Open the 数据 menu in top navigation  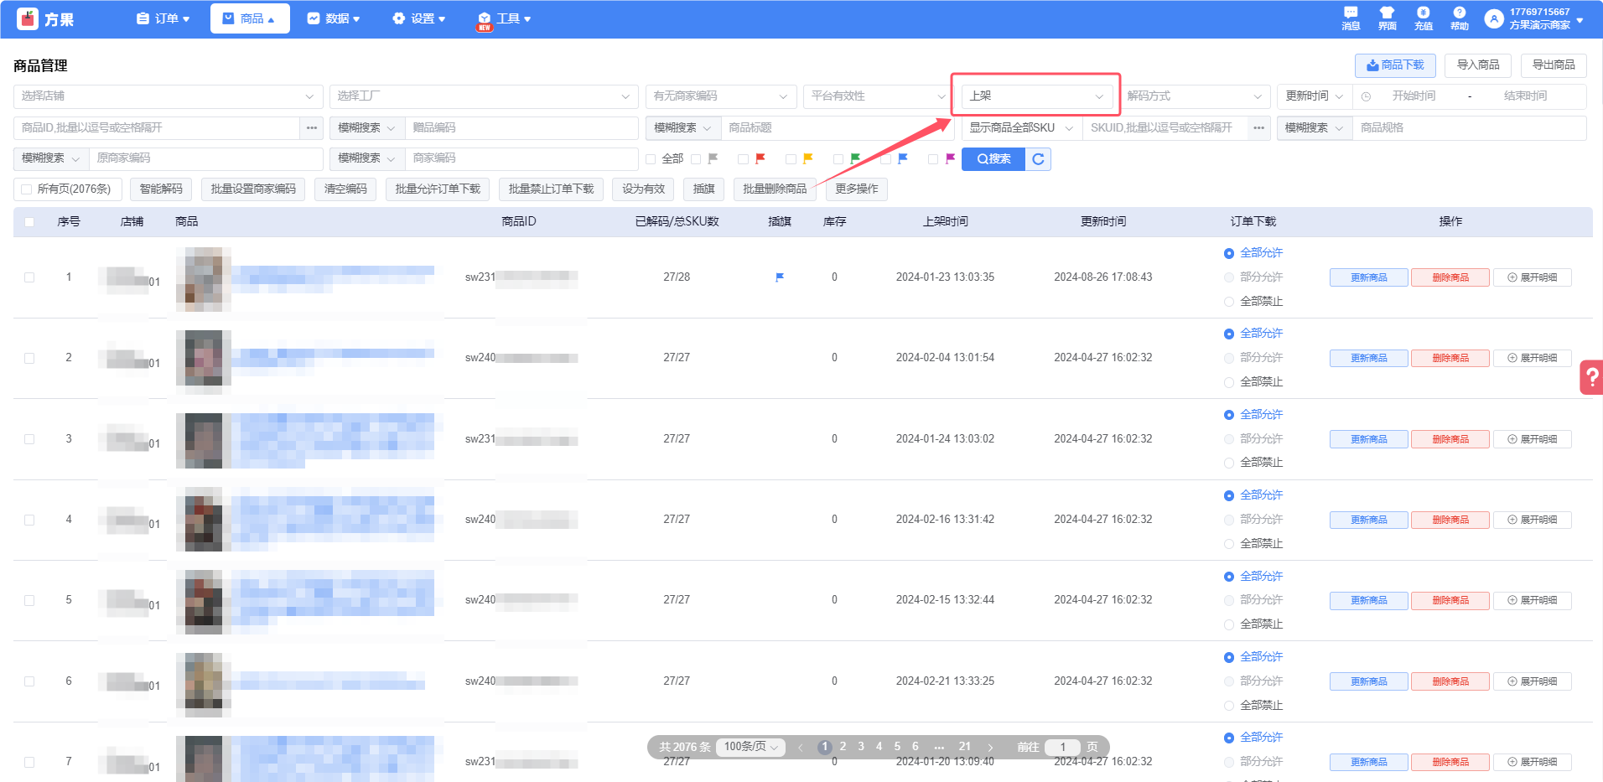(x=334, y=18)
